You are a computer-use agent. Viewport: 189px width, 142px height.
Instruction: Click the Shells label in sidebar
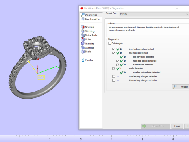[88, 52]
